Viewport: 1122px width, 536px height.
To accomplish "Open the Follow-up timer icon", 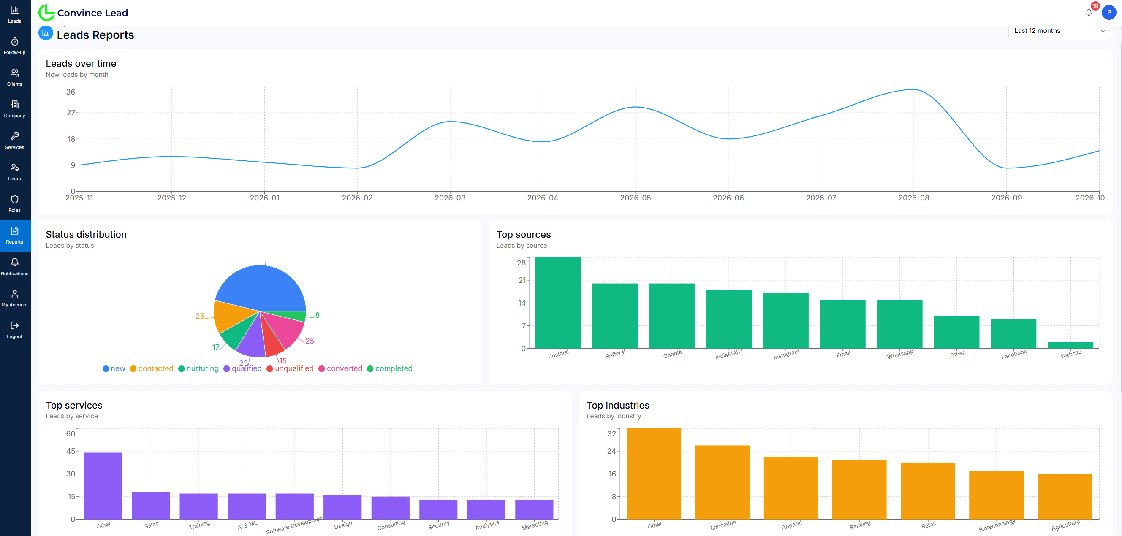I will [14, 41].
